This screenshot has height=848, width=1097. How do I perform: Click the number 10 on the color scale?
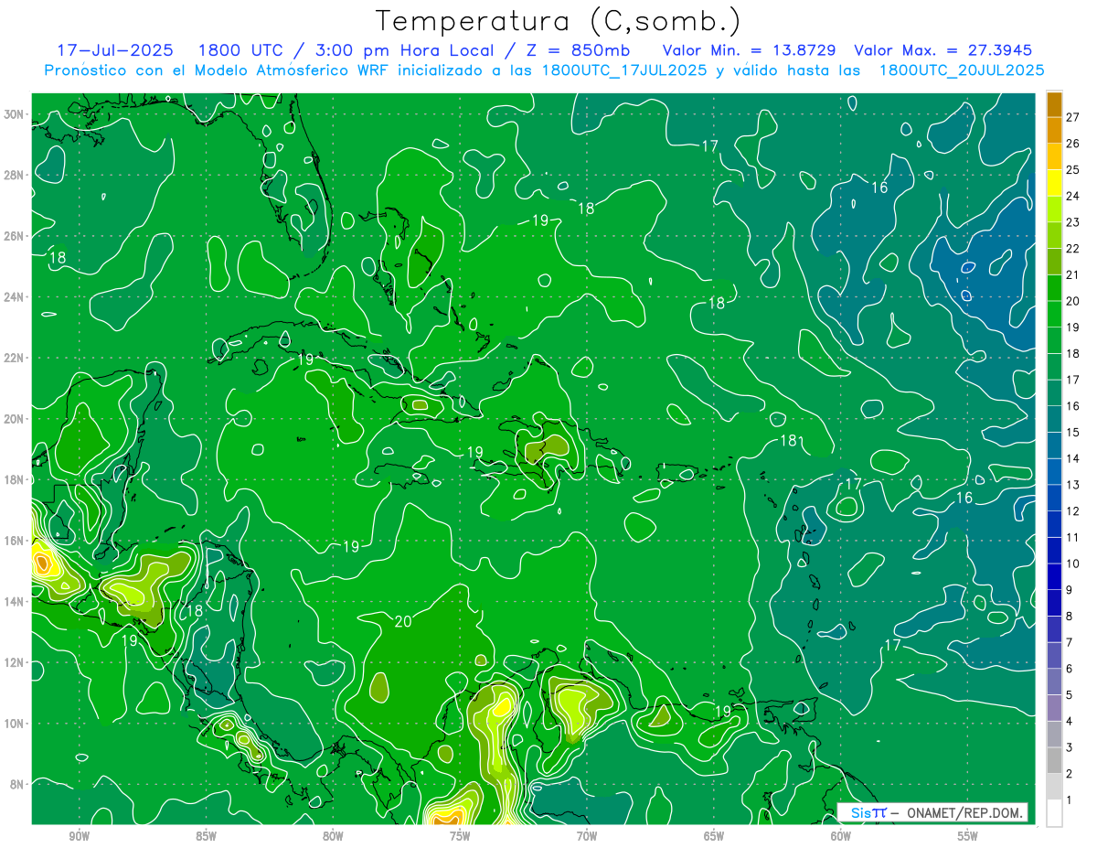coord(1072,564)
